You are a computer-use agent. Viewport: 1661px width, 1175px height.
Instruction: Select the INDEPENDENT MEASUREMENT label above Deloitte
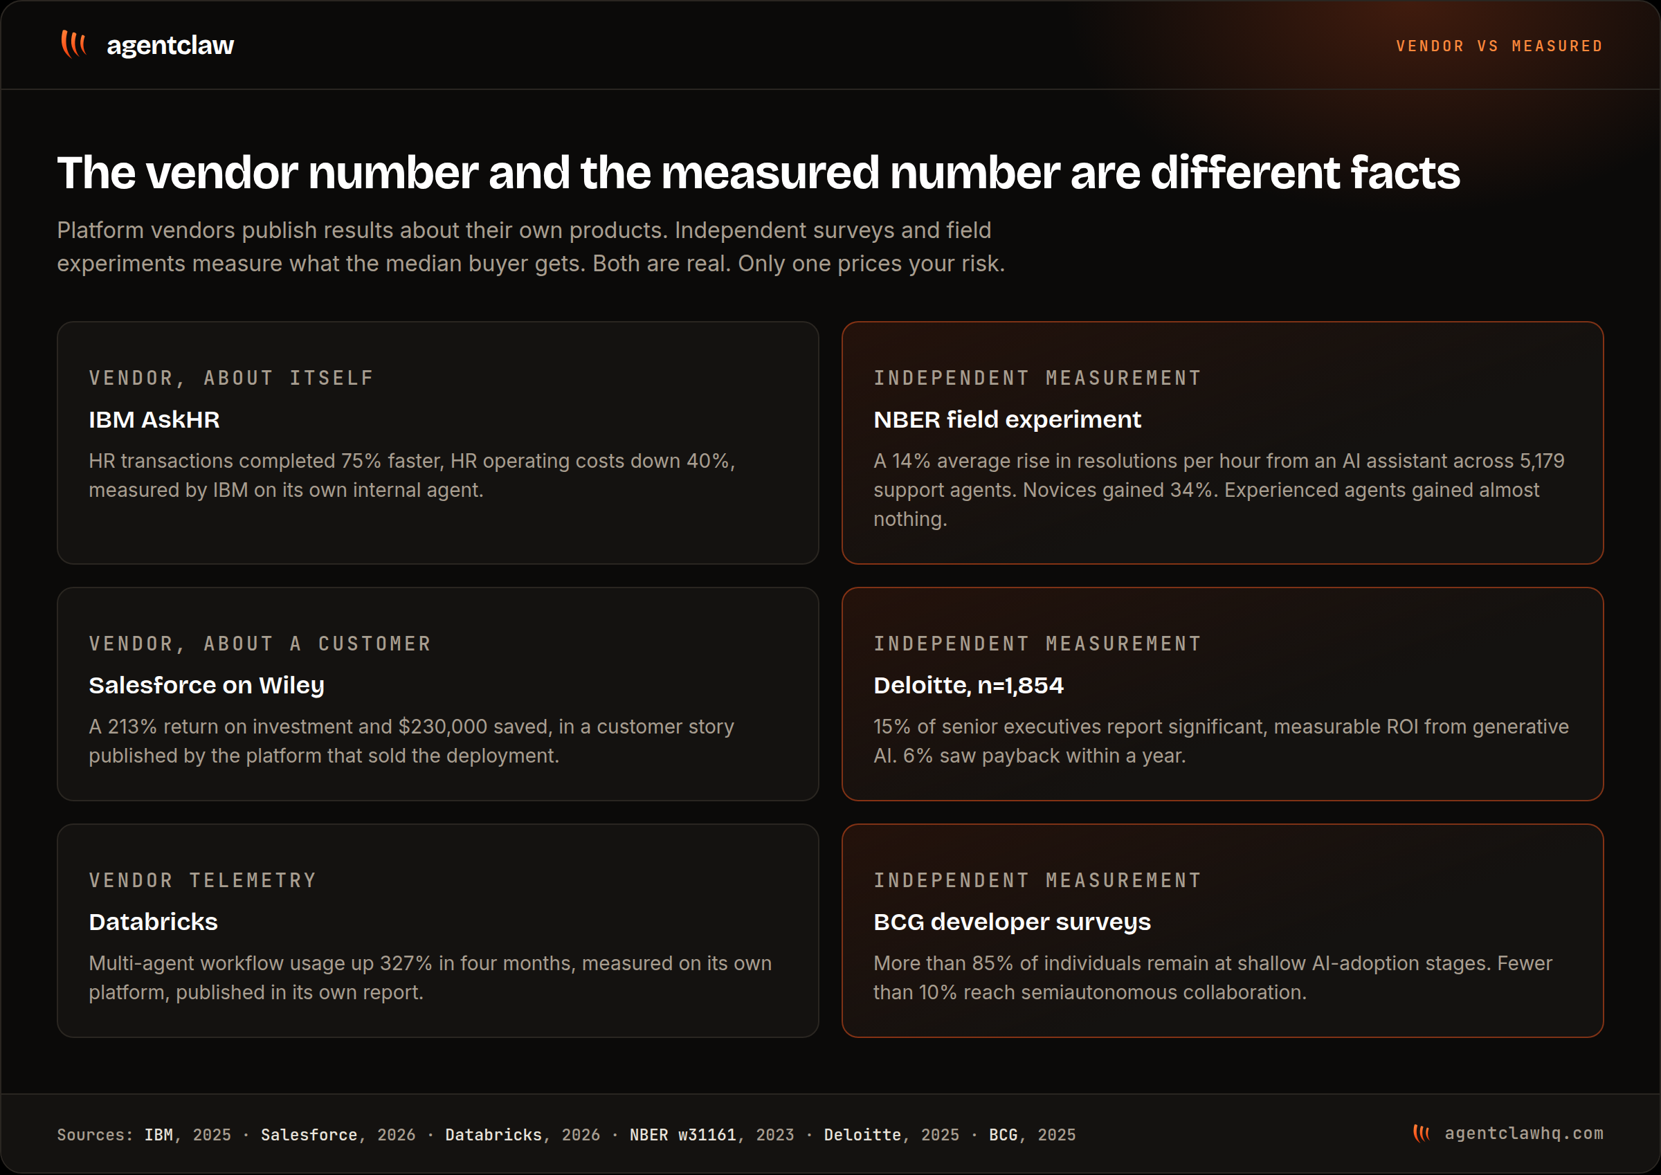point(1037,644)
